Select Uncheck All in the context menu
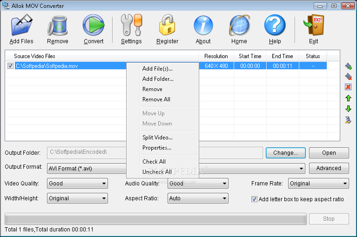 click(x=157, y=172)
